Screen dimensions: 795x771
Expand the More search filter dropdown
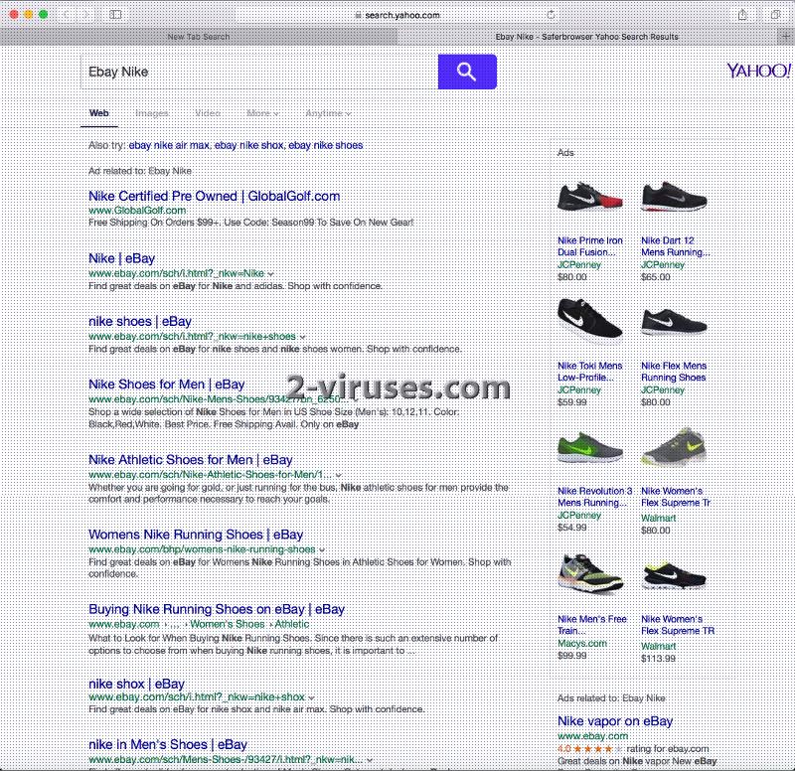coord(261,113)
